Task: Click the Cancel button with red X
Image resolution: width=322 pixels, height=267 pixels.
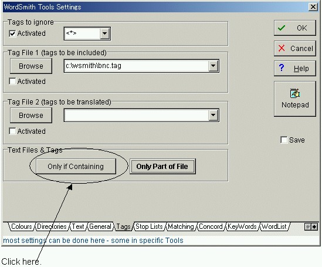Action: coord(295,49)
